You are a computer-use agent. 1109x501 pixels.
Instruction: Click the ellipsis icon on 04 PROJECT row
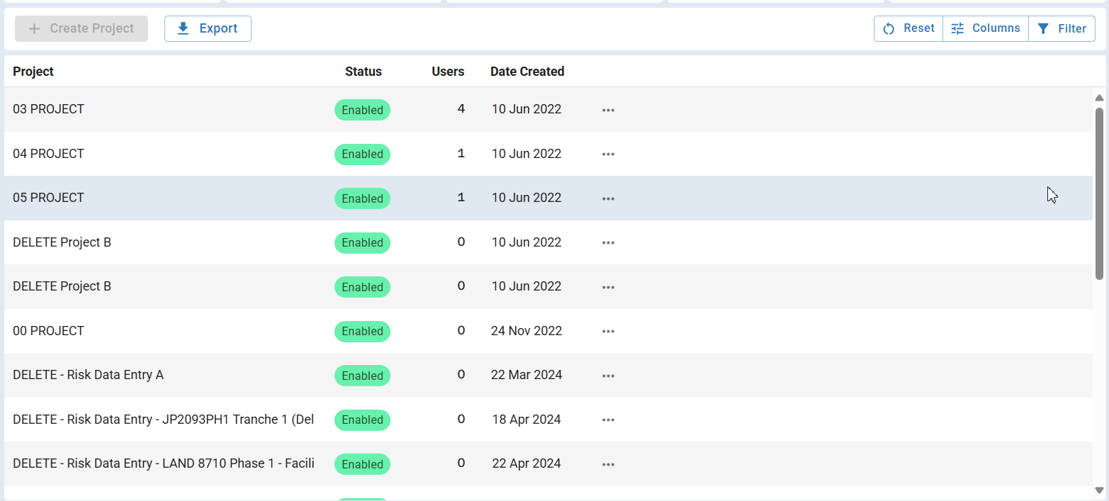point(607,154)
